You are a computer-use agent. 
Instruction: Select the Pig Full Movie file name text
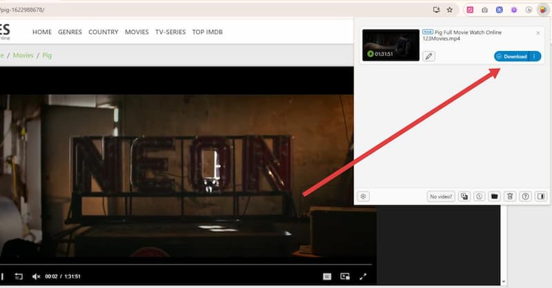click(462, 35)
